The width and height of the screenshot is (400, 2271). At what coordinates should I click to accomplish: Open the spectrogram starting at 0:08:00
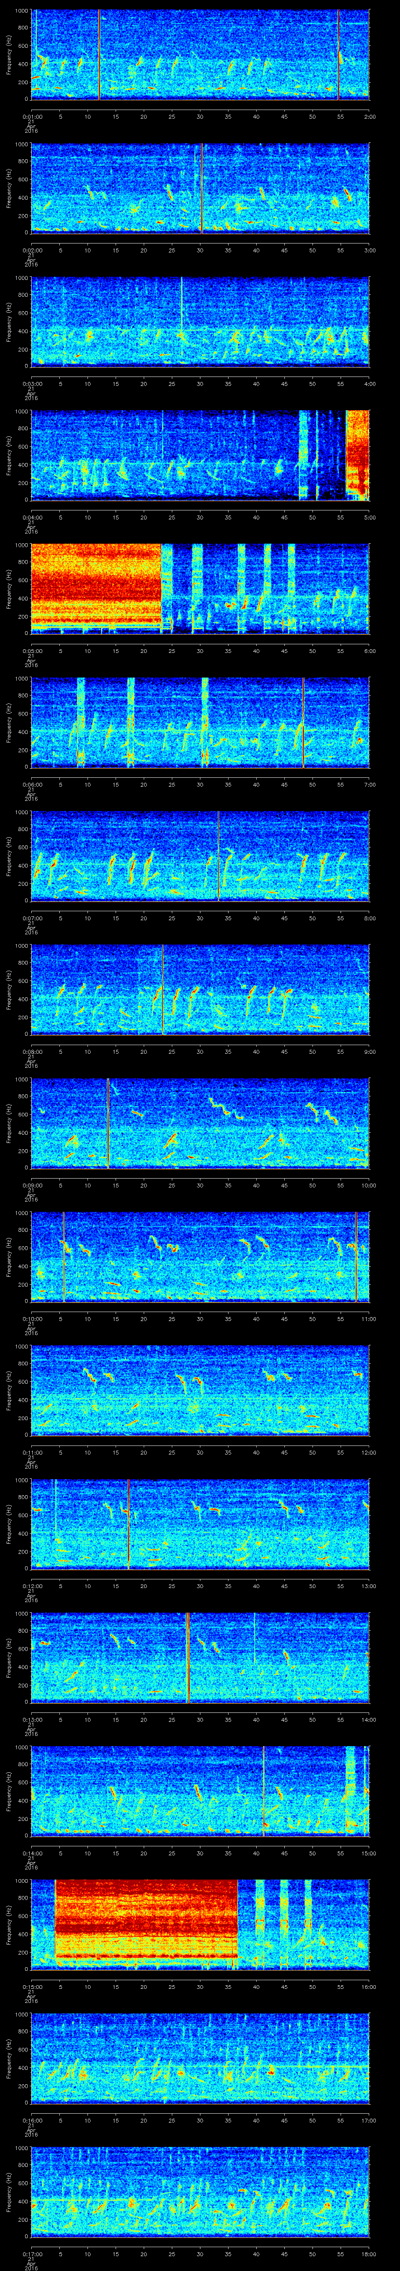tap(200, 989)
